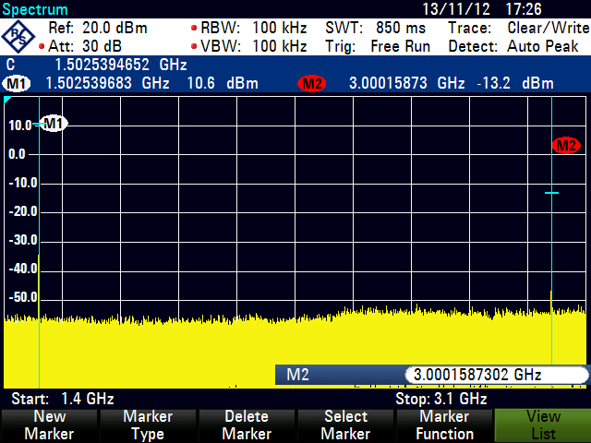Select the M1 marker on the trace

pyautogui.click(x=54, y=123)
